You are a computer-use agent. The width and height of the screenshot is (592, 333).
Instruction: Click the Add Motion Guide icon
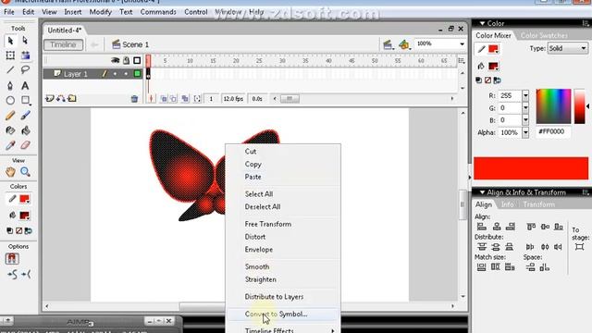61,99
